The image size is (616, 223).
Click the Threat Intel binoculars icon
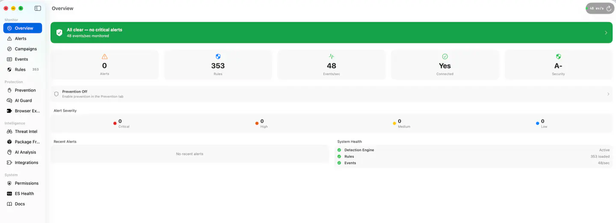pos(9,131)
